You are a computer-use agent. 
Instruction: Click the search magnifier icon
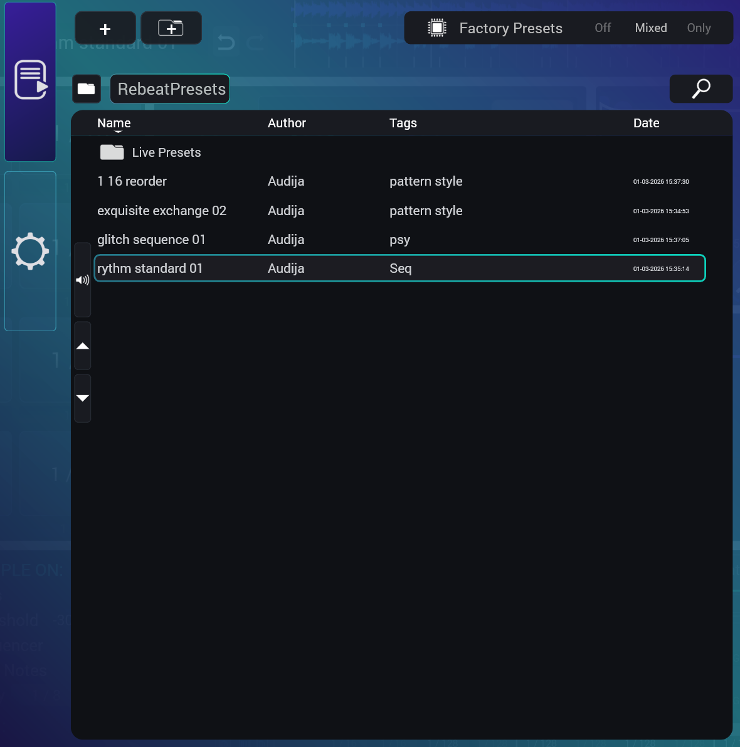coord(700,88)
